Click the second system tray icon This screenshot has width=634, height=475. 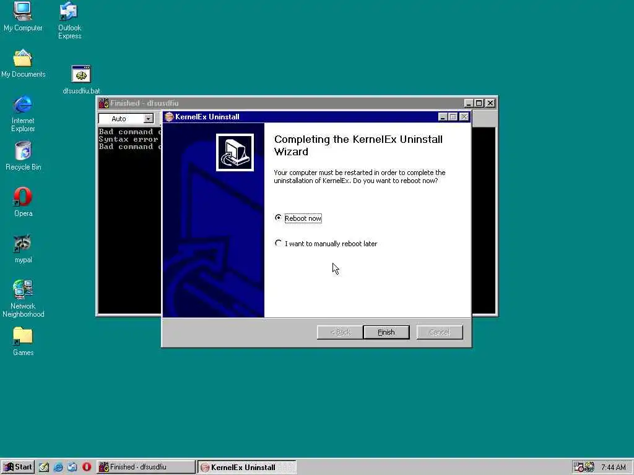click(x=589, y=468)
